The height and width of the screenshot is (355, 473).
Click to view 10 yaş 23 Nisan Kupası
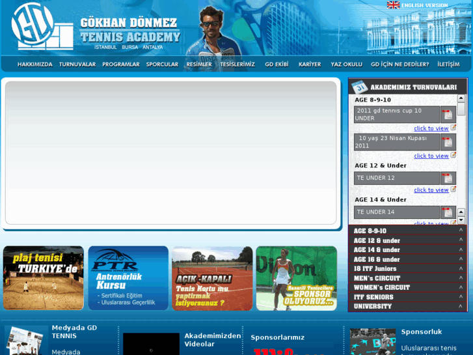pos(431,156)
